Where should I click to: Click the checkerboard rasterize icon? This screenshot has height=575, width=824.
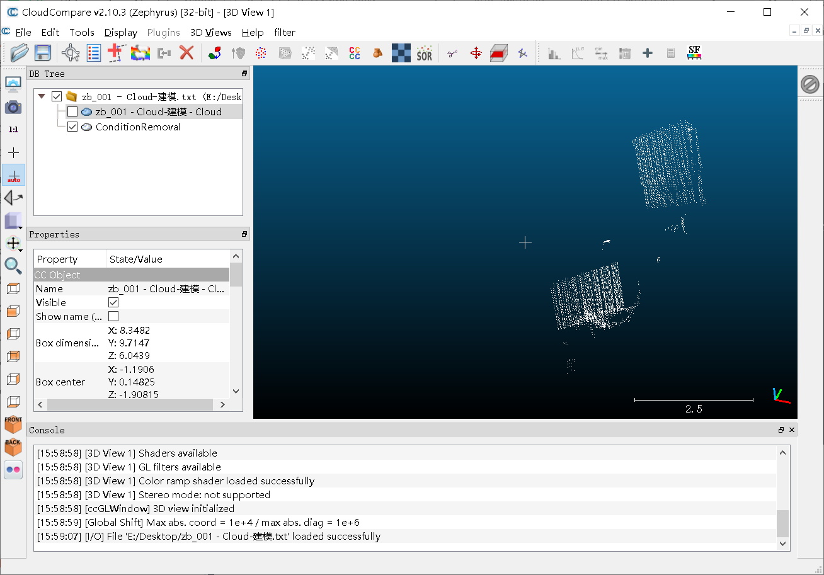[x=401, y=53]
